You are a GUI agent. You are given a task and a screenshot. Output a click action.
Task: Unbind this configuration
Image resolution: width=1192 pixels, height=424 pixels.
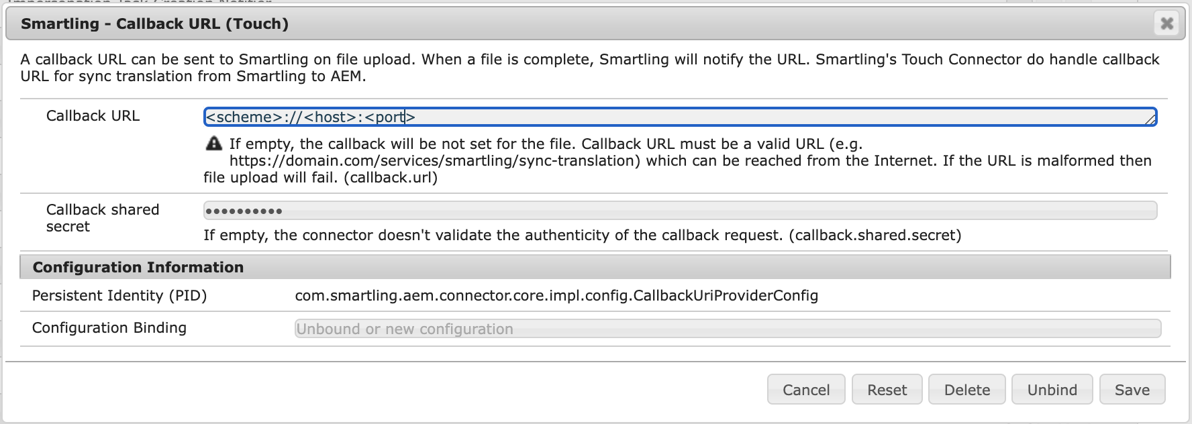[x=1052, y=390]
